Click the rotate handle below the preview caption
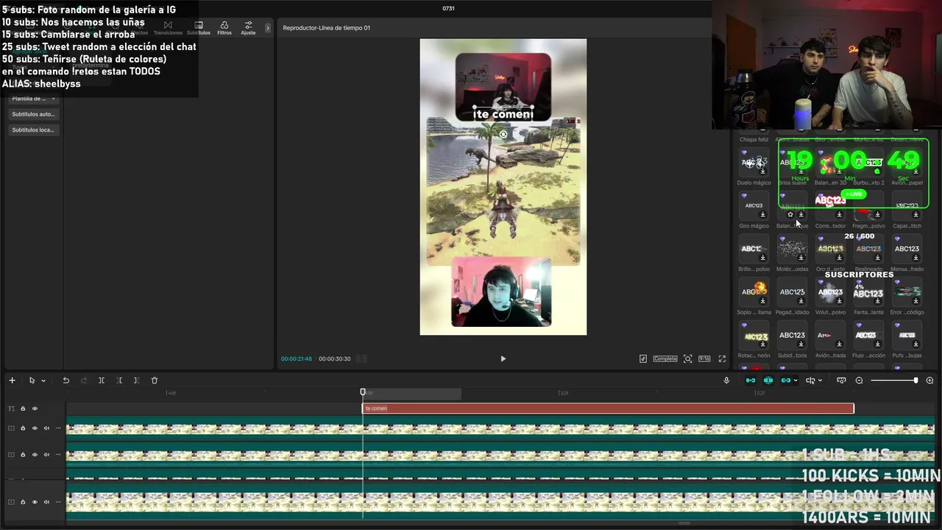The image size is (942, 530). pyautogui.click(x=503, y=134)
